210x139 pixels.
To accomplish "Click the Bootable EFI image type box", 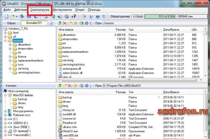I will pos(34,23).
